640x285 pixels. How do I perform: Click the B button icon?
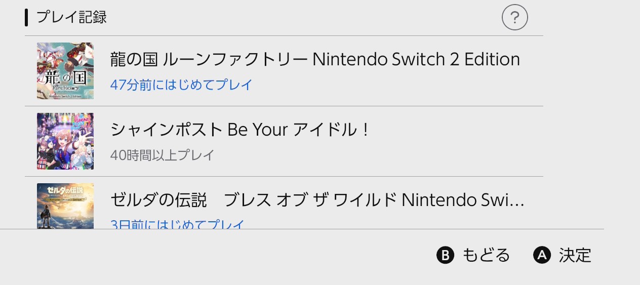tap(445, 256)
